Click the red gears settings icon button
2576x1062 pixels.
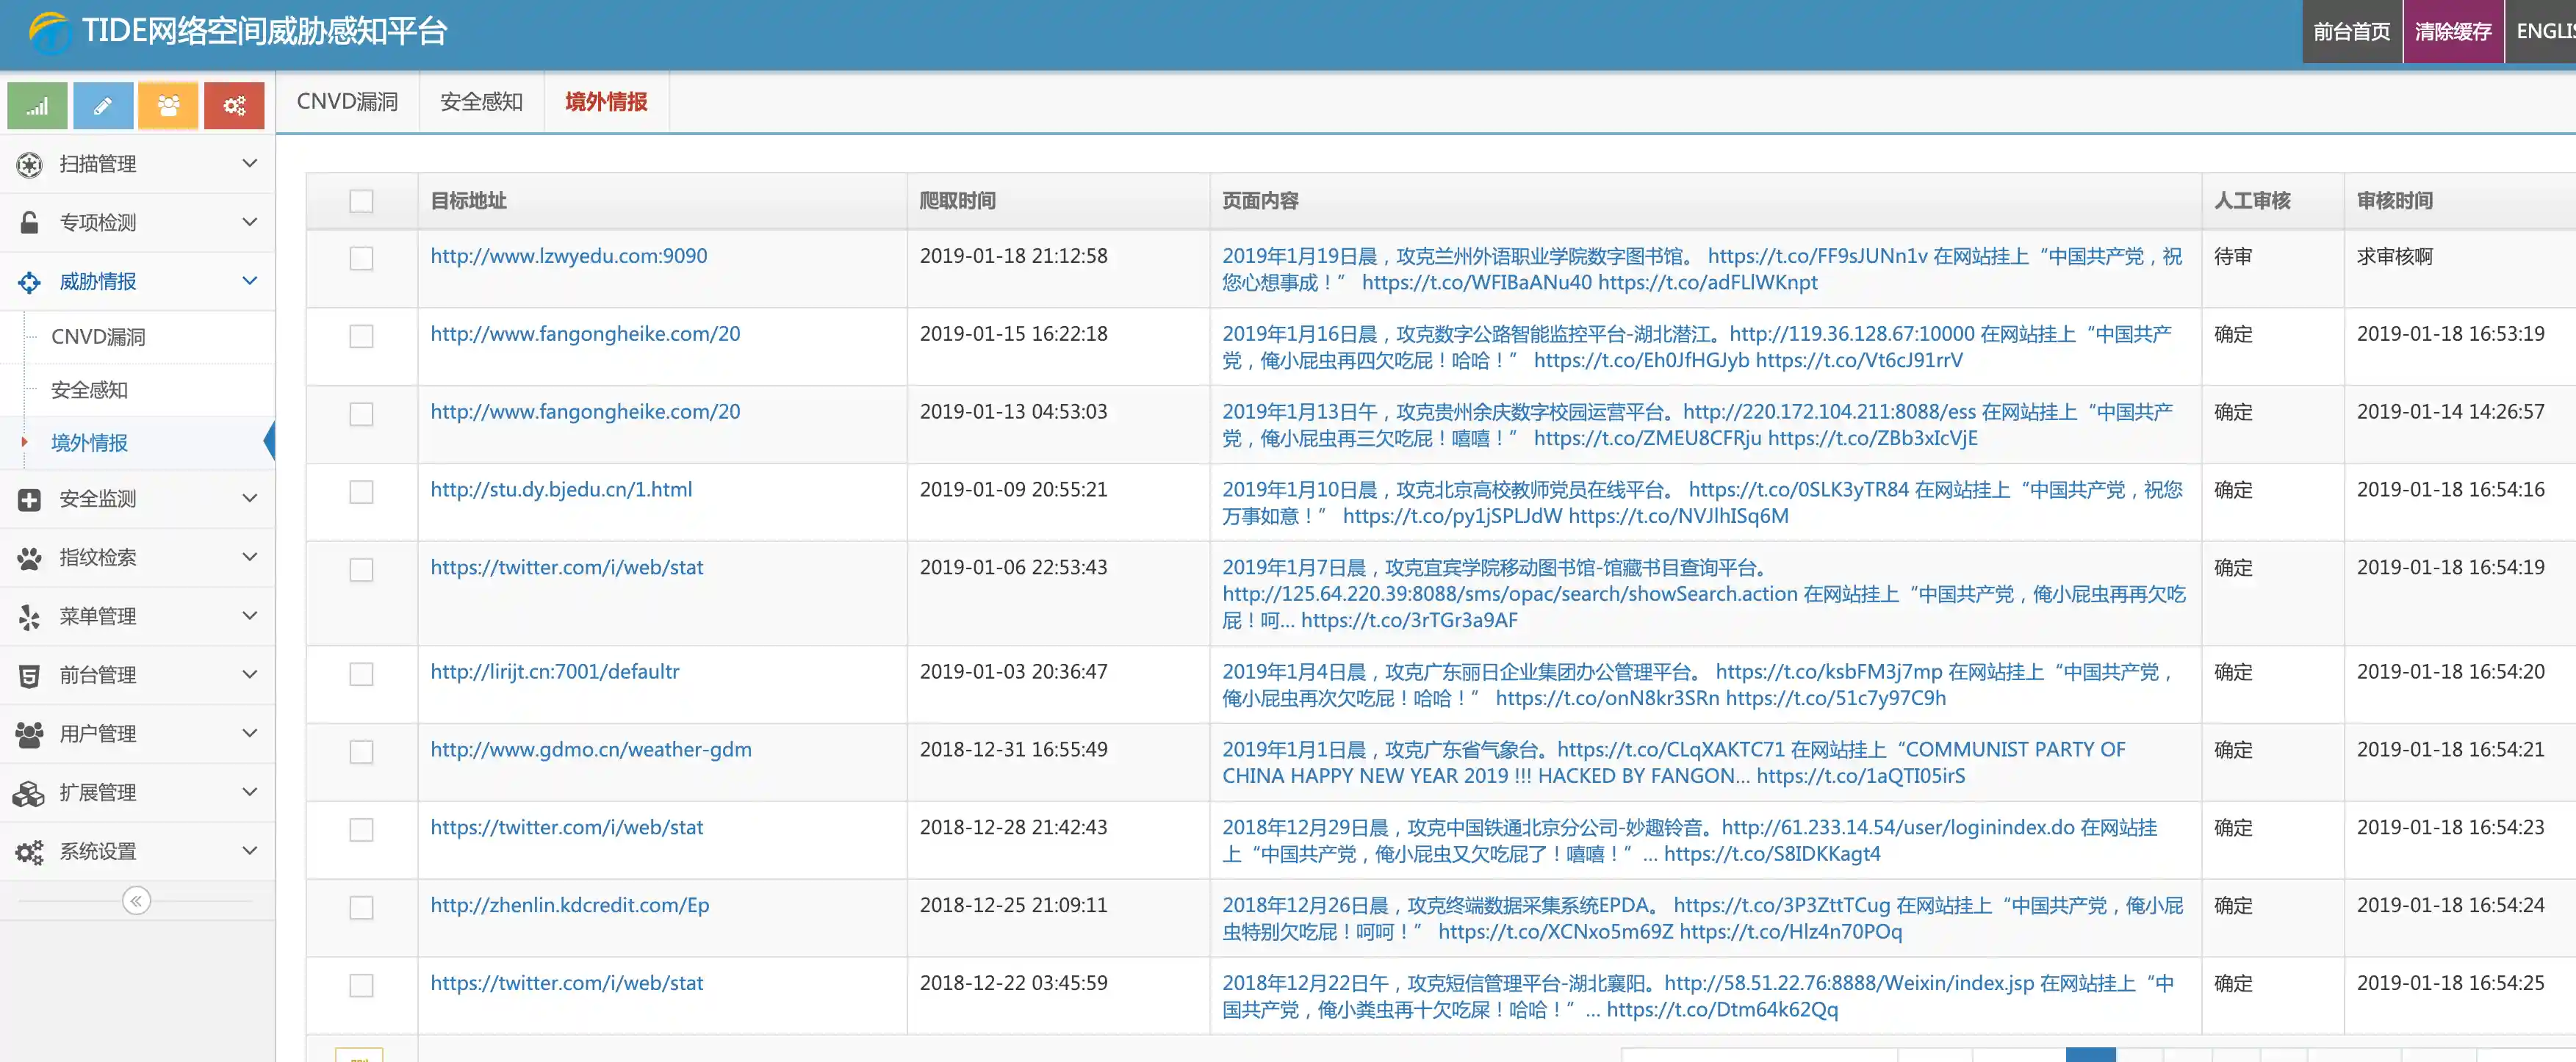pos(234,106)
